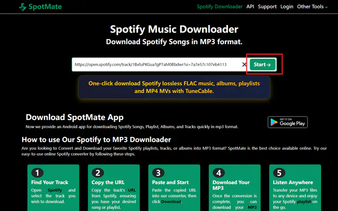Click "Download Spotify Songs in MP3 format." subtitle
Image resolution: width=338 pixels, height=211 pixels.
pos(174,42)
